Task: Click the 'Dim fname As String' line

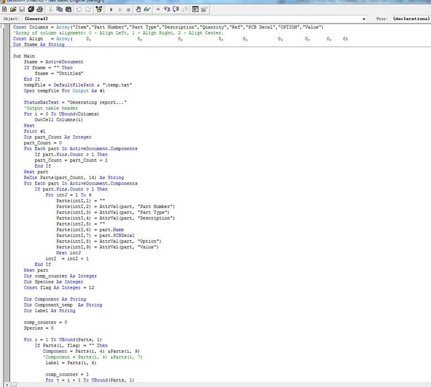Action: point(38,44)
